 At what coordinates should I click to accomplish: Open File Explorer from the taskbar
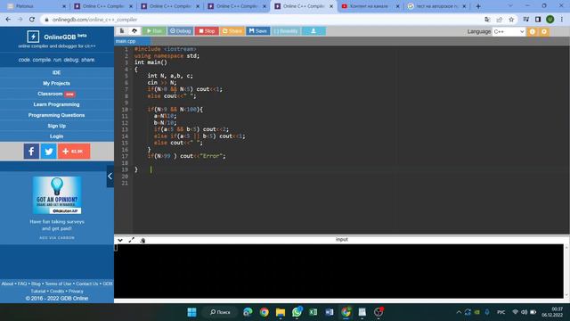click(281, 312)
